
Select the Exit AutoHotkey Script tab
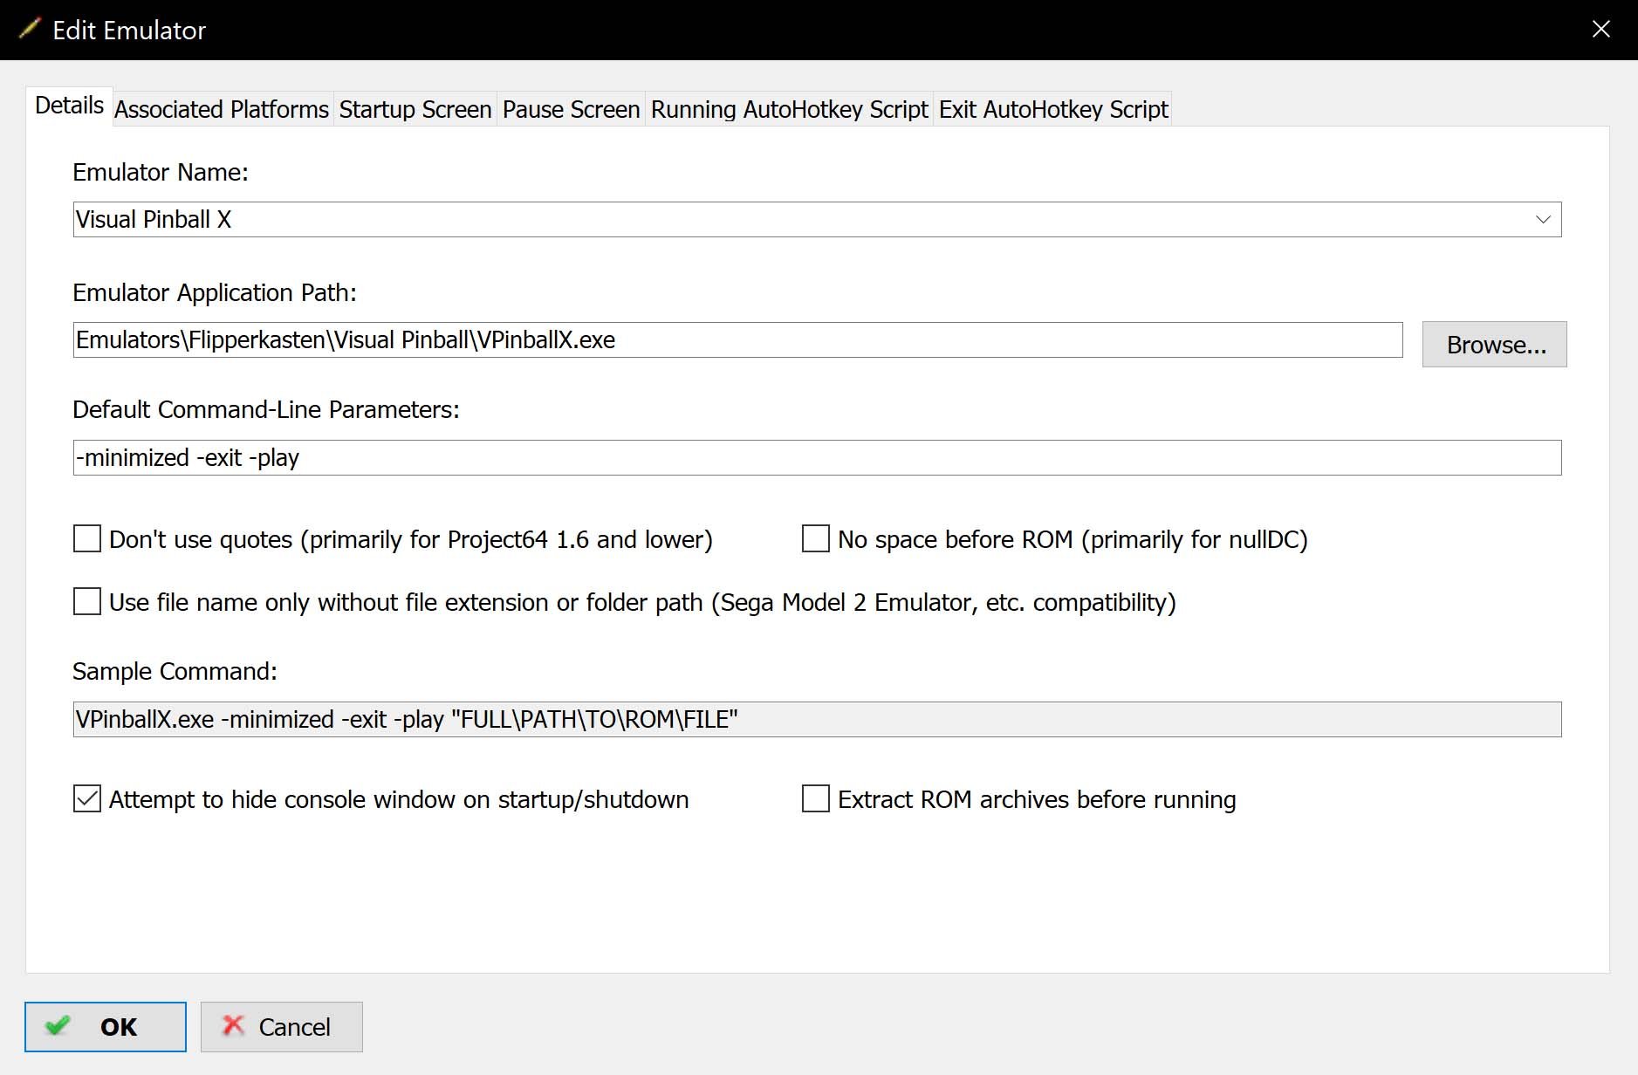(x=1053, y=109)
